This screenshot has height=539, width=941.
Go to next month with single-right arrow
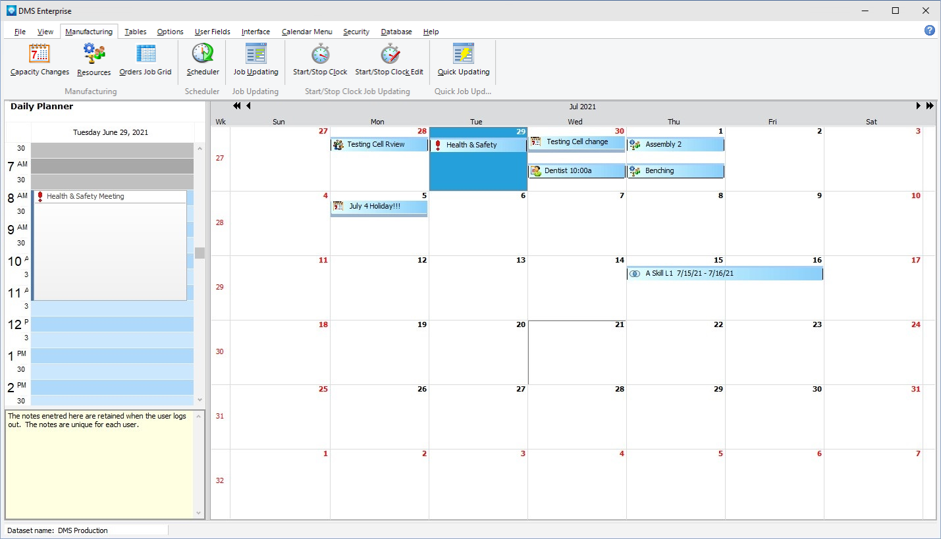click(x=919, y=106)
